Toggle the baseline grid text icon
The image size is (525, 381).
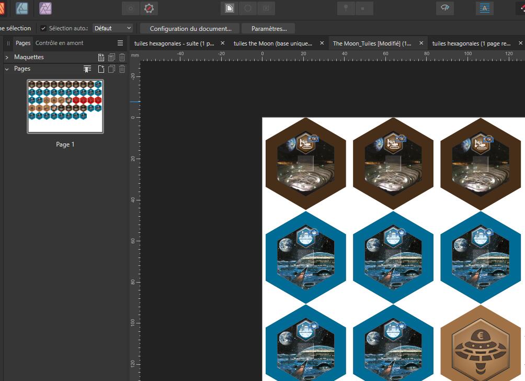coord(485,8)
